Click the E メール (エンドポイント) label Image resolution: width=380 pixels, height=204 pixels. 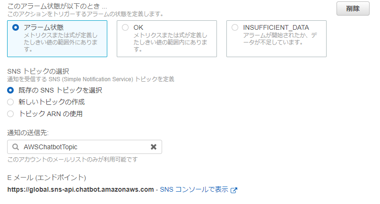[47, 178]
